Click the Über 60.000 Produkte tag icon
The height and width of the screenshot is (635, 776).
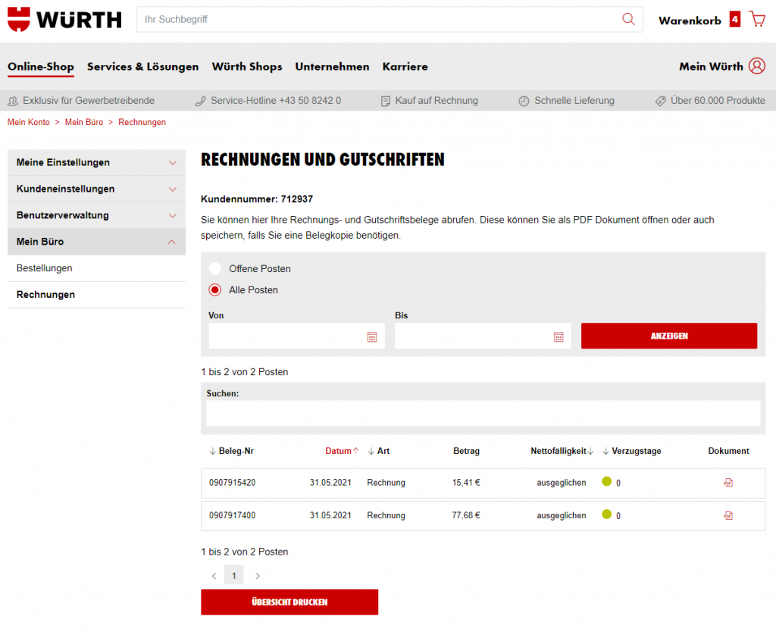(661, 101)
